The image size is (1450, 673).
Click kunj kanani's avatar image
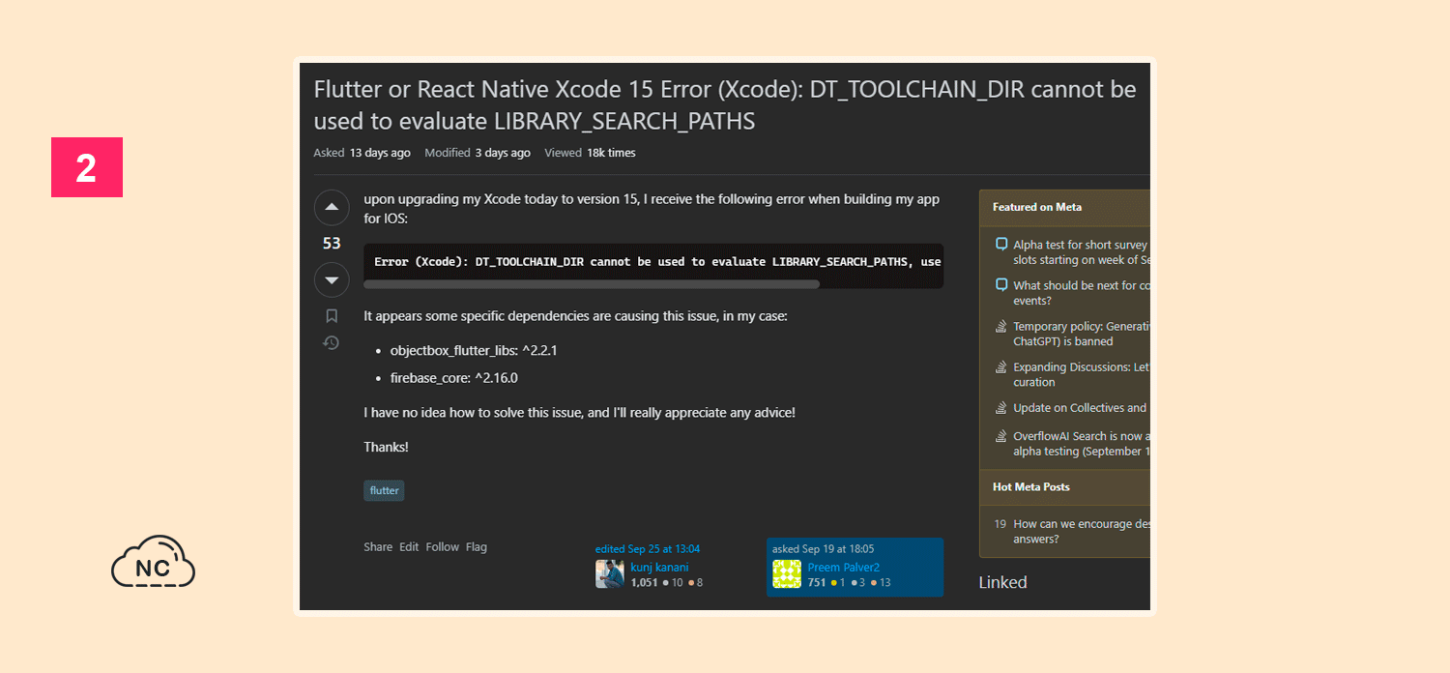point(610,574)
